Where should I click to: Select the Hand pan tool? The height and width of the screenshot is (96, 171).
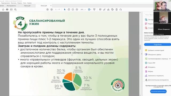(69, 10)
